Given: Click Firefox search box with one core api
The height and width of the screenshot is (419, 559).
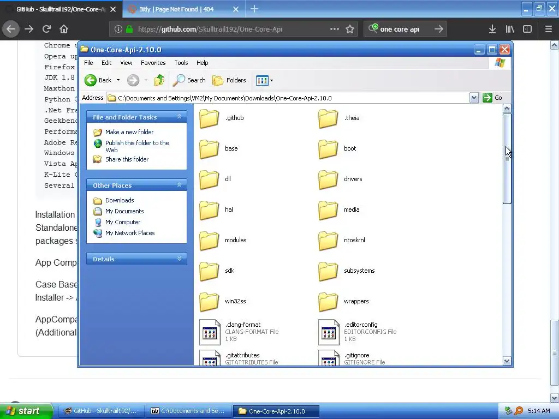Looking at the screenshot, I should 405,29.
